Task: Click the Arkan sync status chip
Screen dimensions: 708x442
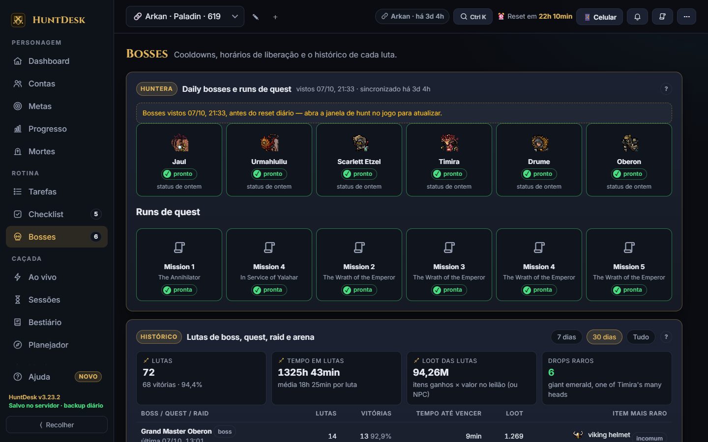Action: click(413, 17)
